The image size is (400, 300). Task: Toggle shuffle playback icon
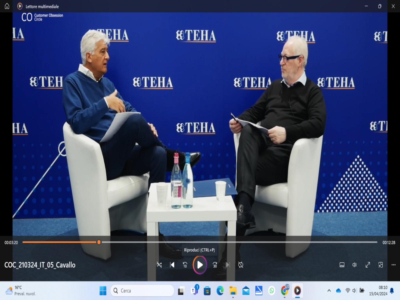click(x=159, y=265)
